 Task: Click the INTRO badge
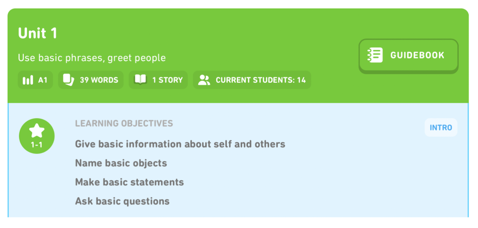tap(441, 128)
